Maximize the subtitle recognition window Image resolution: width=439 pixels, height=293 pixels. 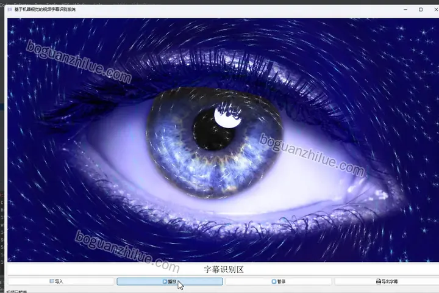click(421, 10)
